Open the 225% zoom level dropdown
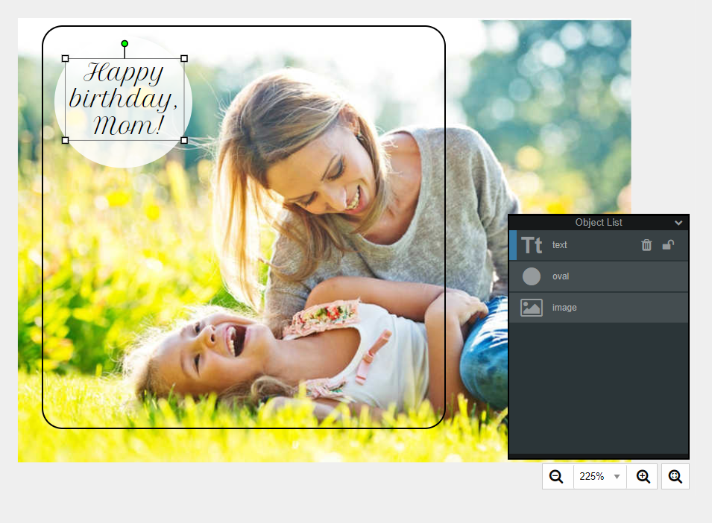The height and width of the screenshot is (523, 712). pos(599,476)
